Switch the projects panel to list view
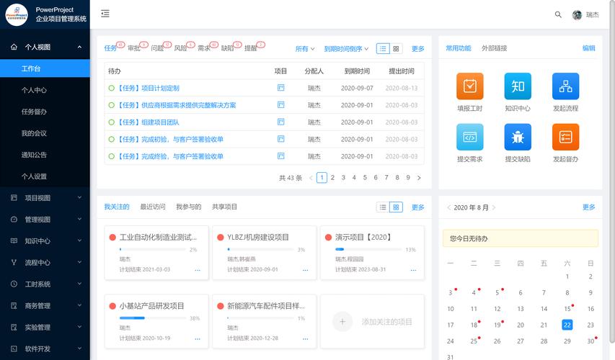Screen dimensions: 615x360 pos(383,207)
